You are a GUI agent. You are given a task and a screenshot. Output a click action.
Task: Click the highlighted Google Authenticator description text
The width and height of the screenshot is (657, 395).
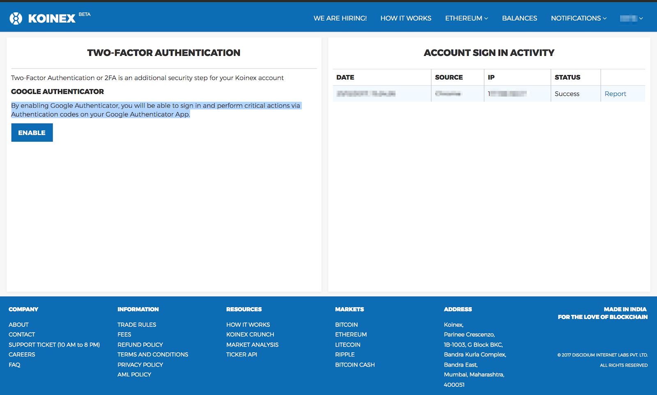[156, 110]
